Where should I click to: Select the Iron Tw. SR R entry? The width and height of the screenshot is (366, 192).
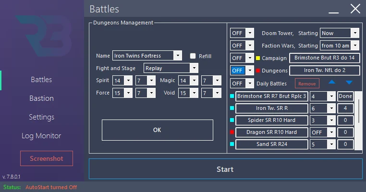click(x=272, y=108)
